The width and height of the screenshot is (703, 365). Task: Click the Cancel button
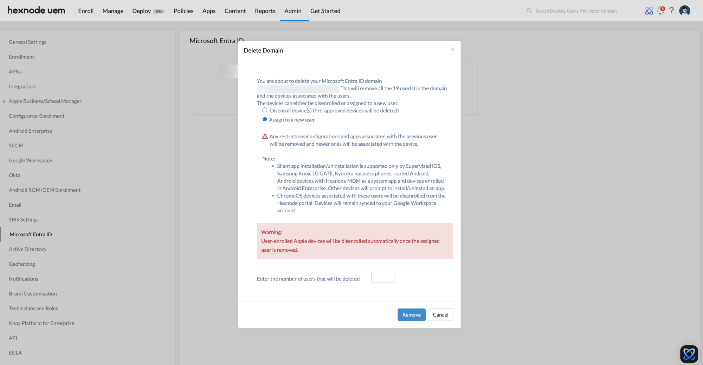[x=440, y=314]
